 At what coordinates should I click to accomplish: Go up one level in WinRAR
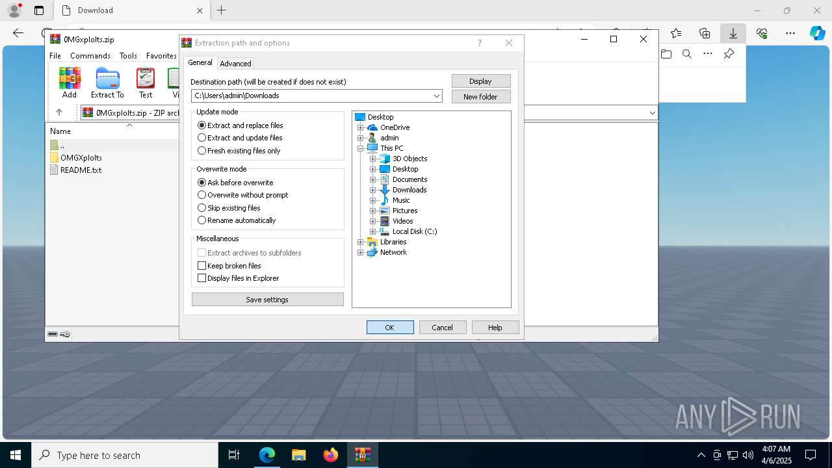(x=58, y=112)
